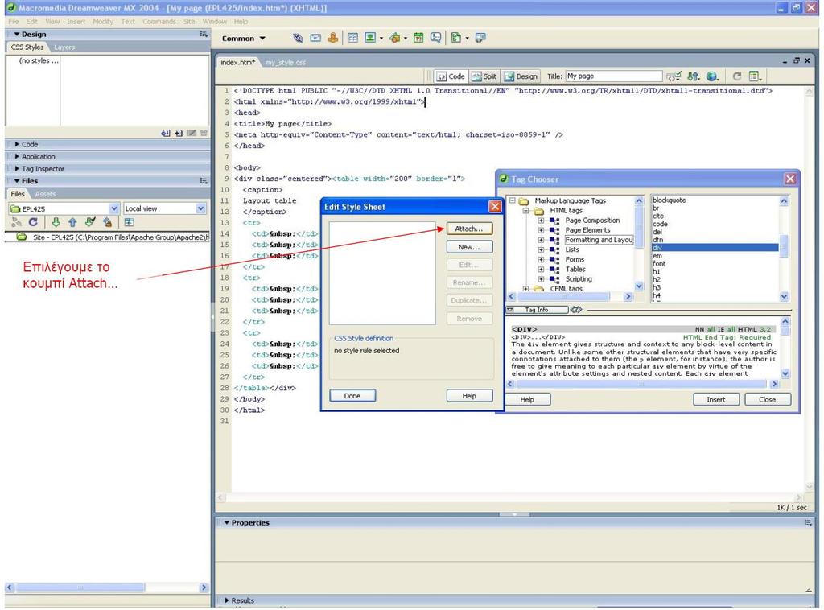Viewport: 824px width, 610px height.
Task: Insert a table from the Common toolbar
Action: (352, 38)
